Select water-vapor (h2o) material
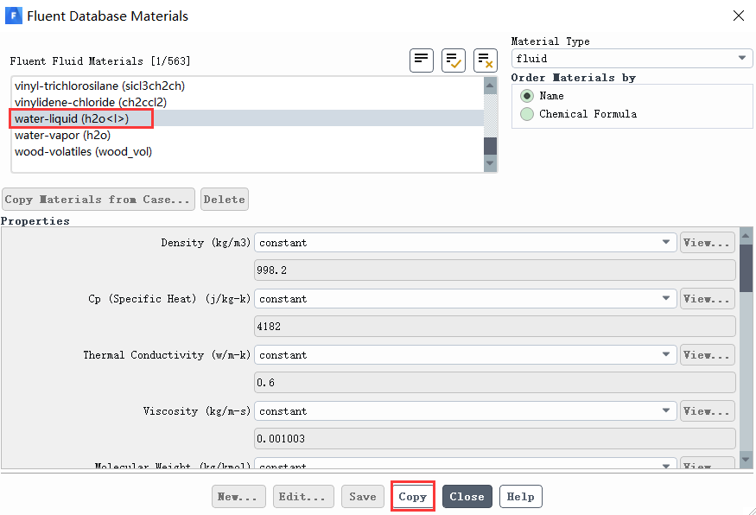The width and height of the screenshot is (756, 515). 247,135
